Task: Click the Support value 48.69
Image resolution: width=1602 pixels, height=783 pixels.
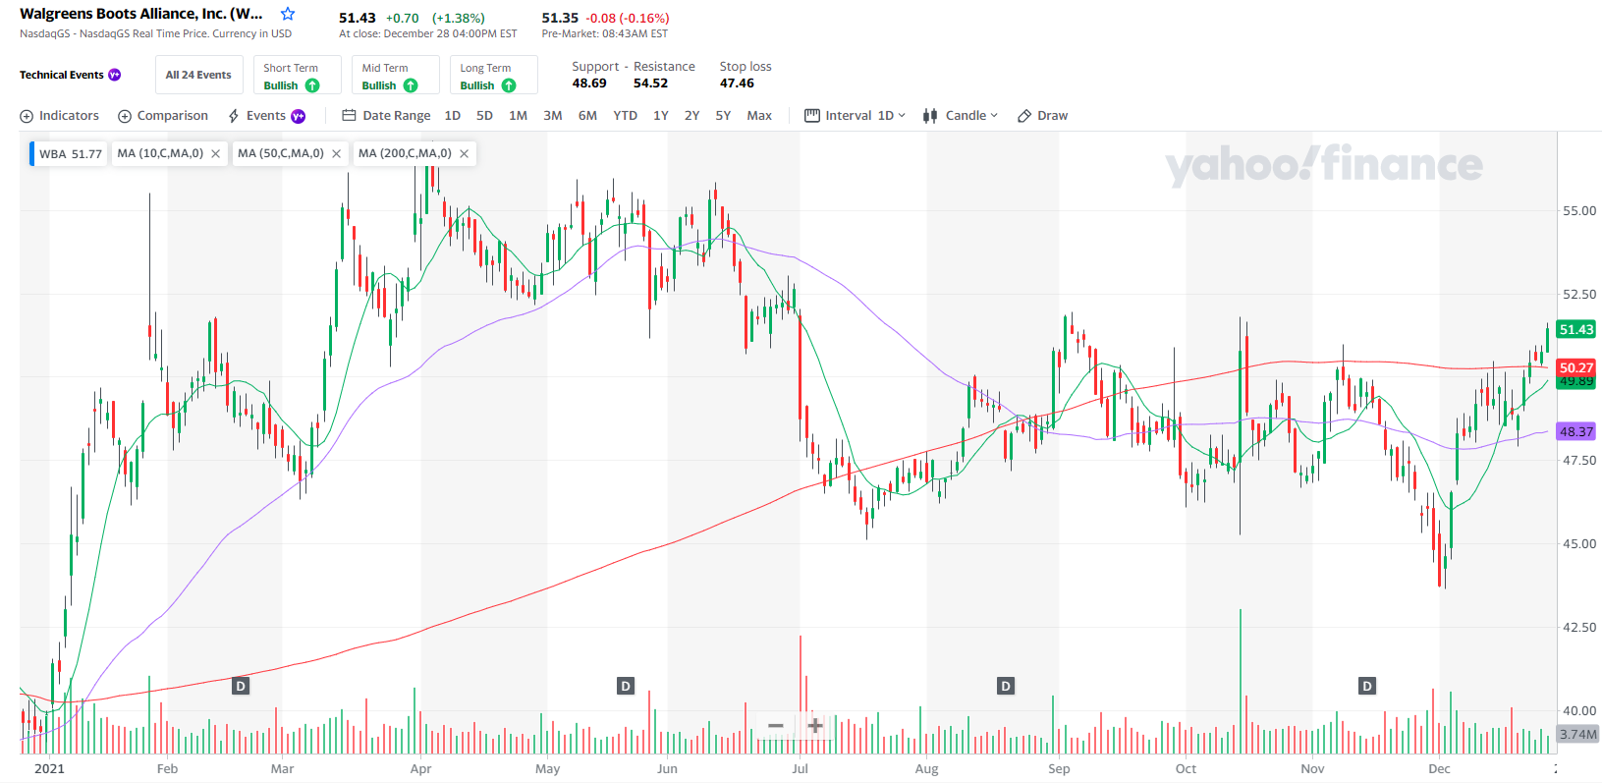Action: click(589, 84)
